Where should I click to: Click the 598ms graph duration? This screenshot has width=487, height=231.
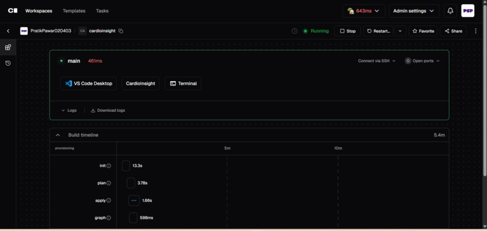146,218
